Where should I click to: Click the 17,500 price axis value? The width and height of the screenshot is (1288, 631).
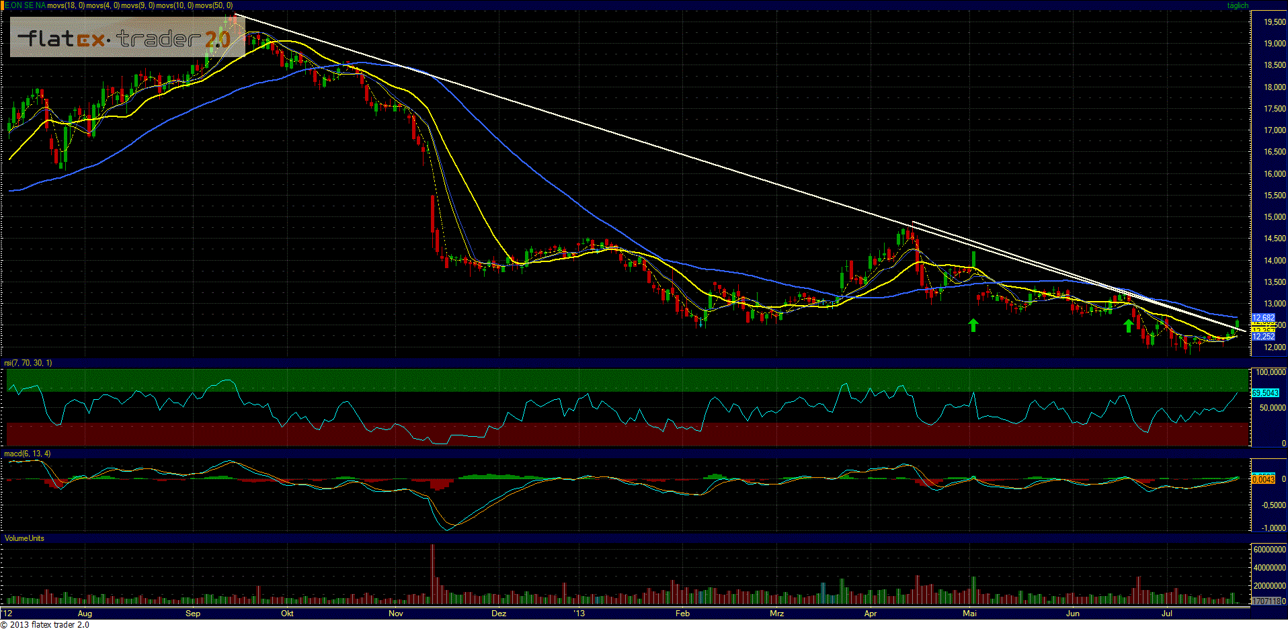pos(1275,109)
